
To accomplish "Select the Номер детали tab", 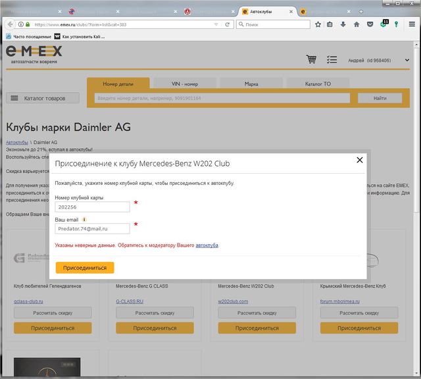I will (118, 84).
